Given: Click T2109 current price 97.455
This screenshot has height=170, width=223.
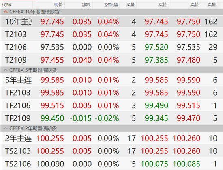Looking at the screenshot, I should (x=52, y=60).
